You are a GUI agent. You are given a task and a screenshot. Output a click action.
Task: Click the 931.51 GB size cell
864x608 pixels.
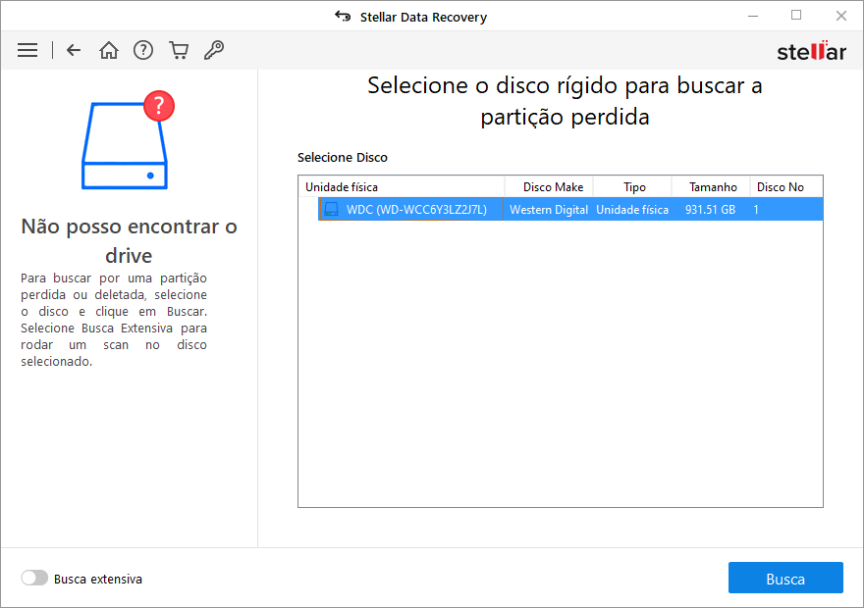pyautogui.click(x=710, y=210)
